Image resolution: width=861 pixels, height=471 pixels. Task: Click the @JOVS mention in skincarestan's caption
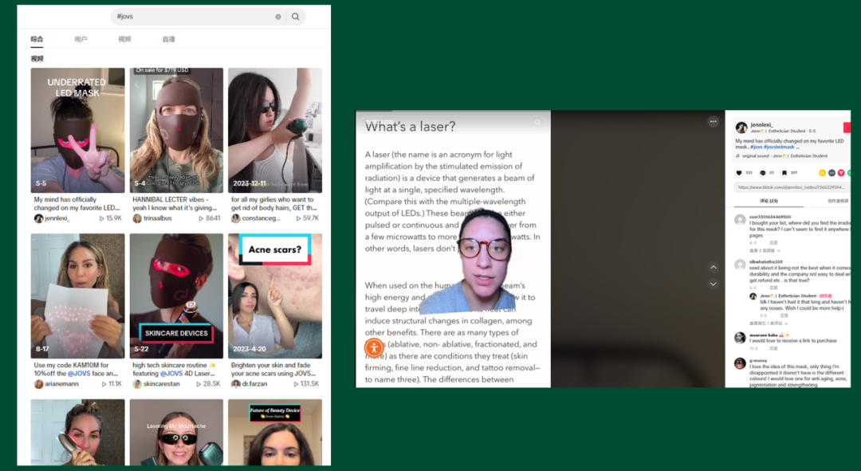pyautogui.click(x=171, y=373)
